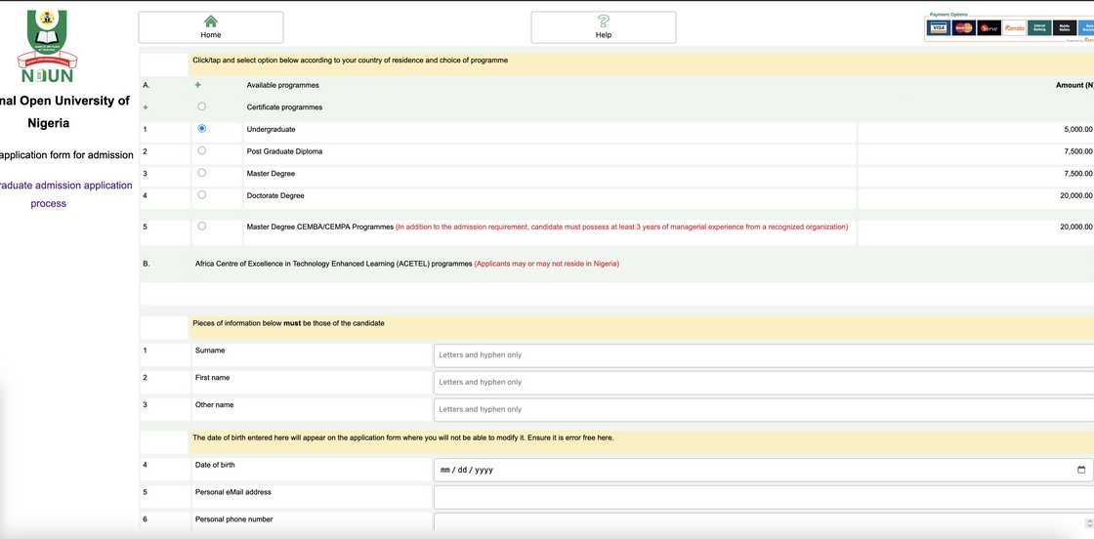This screenshot has height=539, width=1094.
Task: Choose the Post Graduate Diploma option
Action: click(201, 150)
